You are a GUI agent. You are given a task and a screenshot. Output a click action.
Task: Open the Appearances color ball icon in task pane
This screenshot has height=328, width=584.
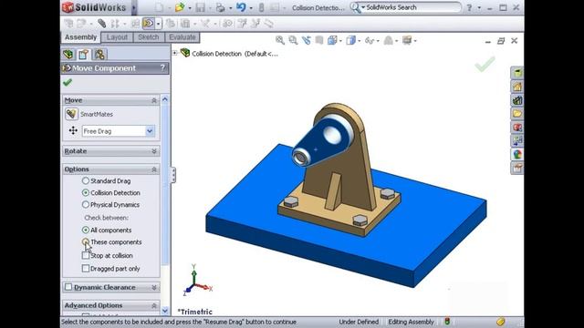[x=517, y=154]
